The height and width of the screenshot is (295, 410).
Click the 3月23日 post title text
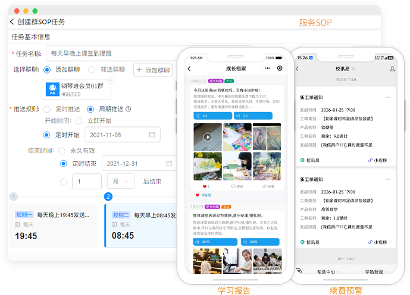coord(228,215)
